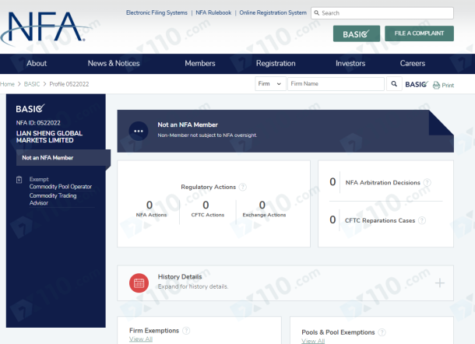Click the sidebar BASIC logo
This screenshot has width=475, height=344.
(30, 108)
